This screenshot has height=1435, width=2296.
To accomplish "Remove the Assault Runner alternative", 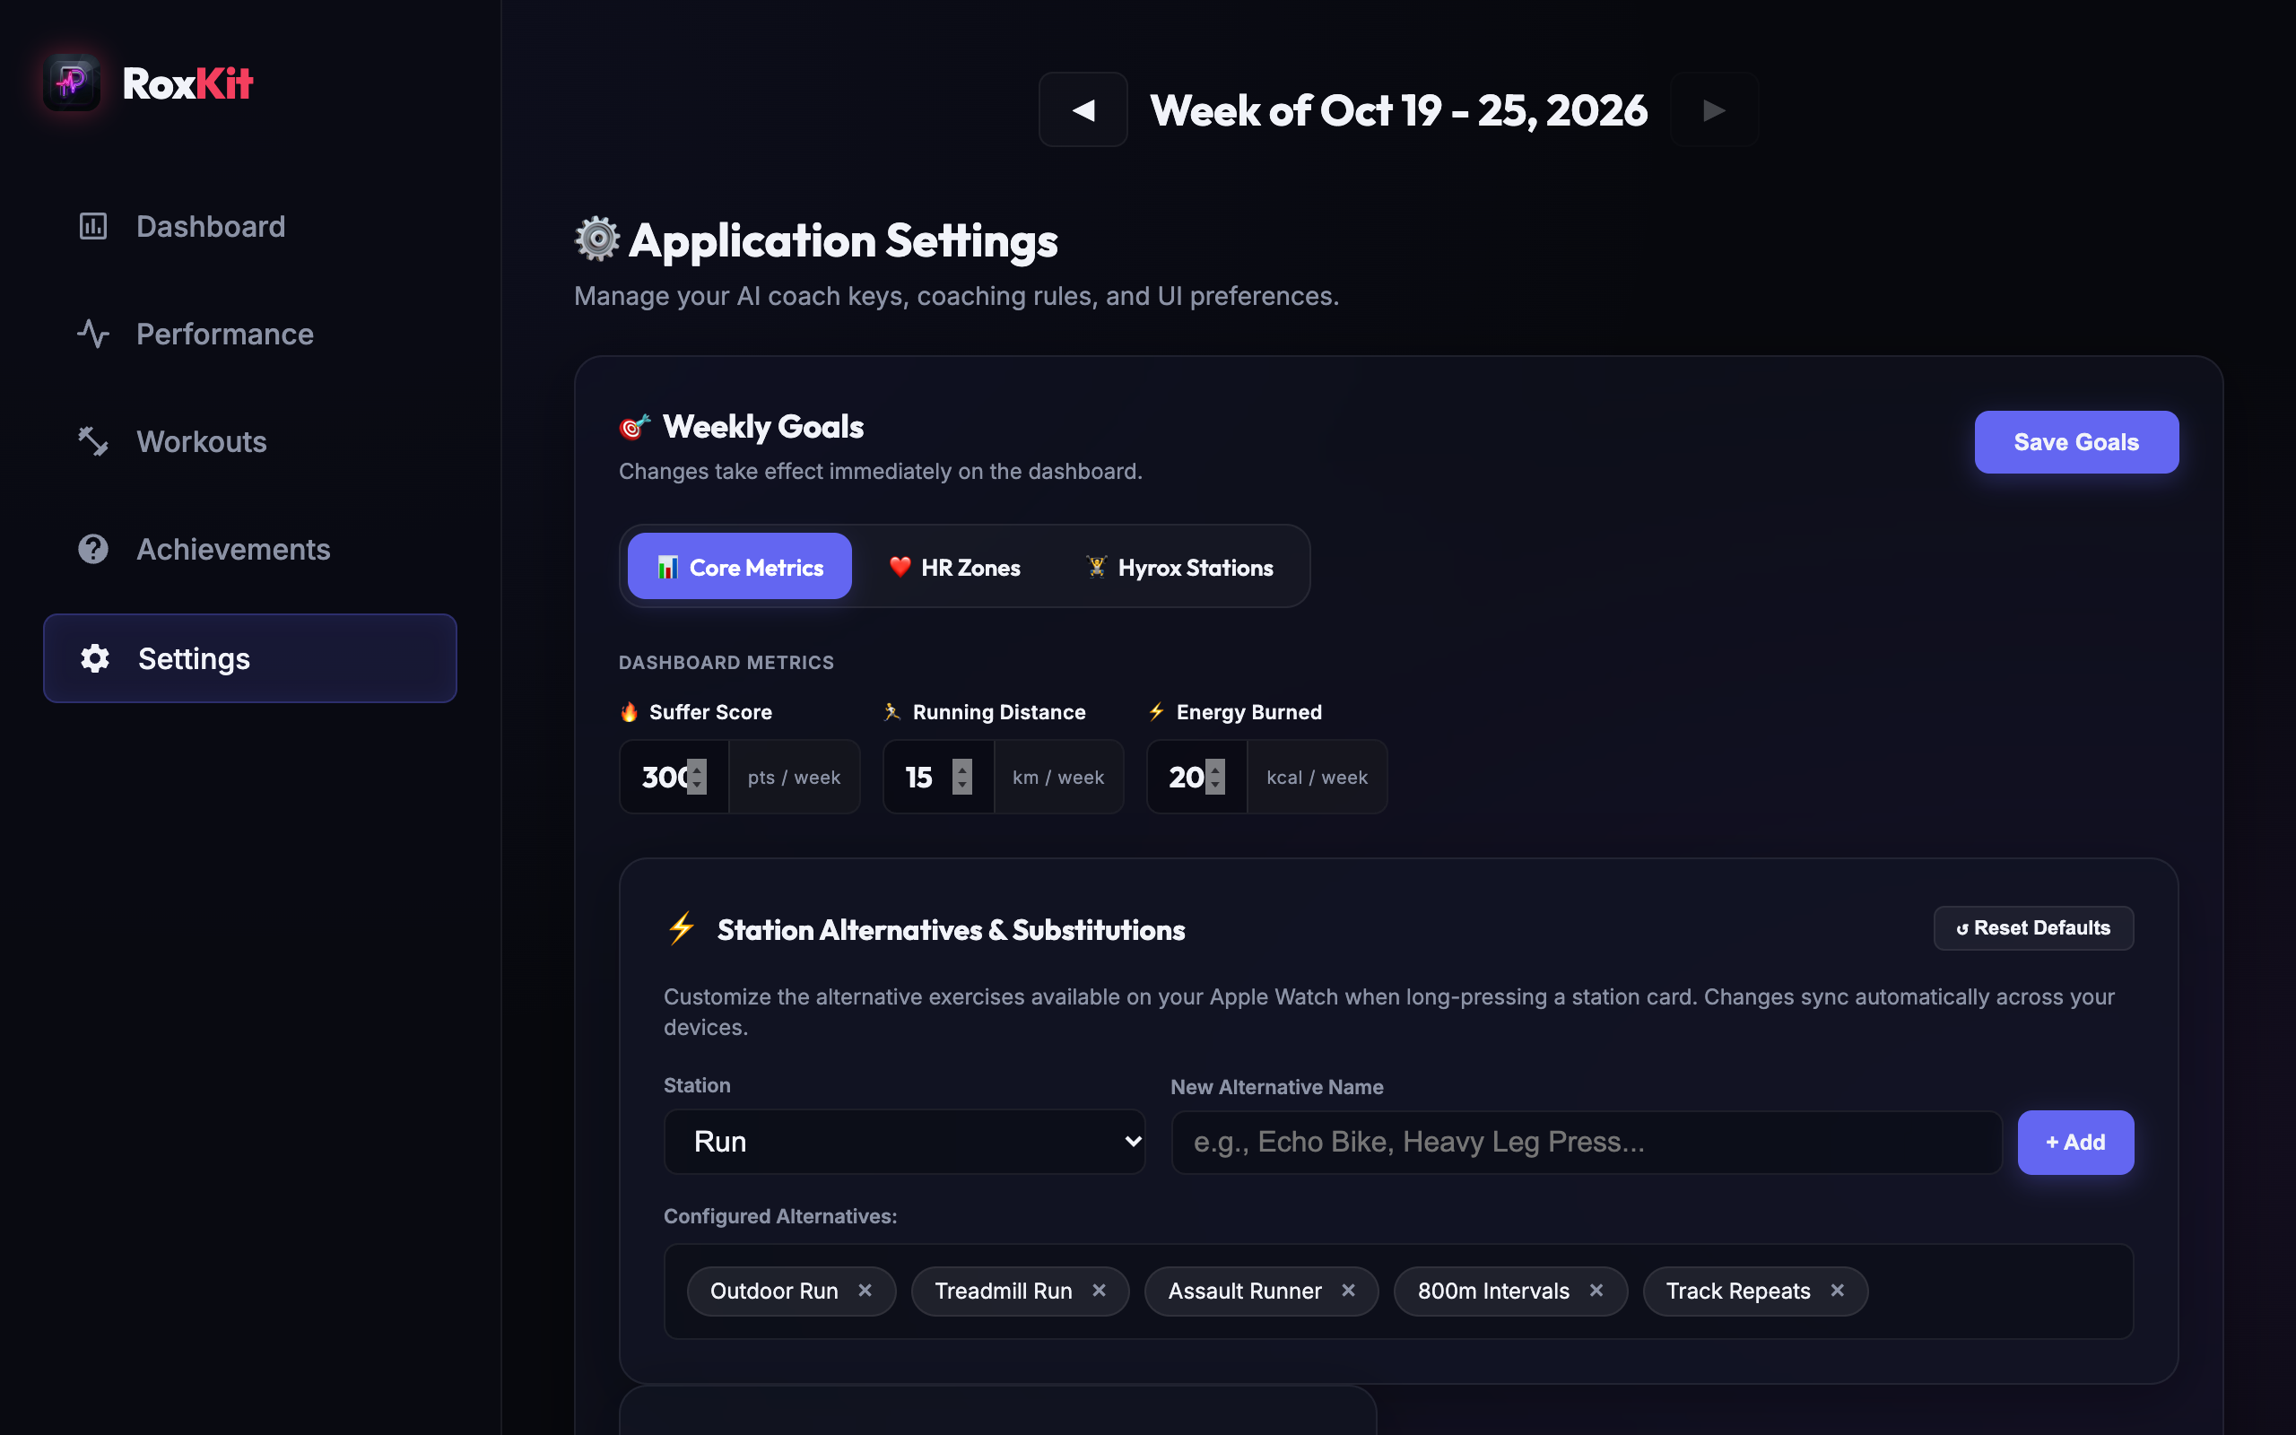I will pos(1348,1291).
